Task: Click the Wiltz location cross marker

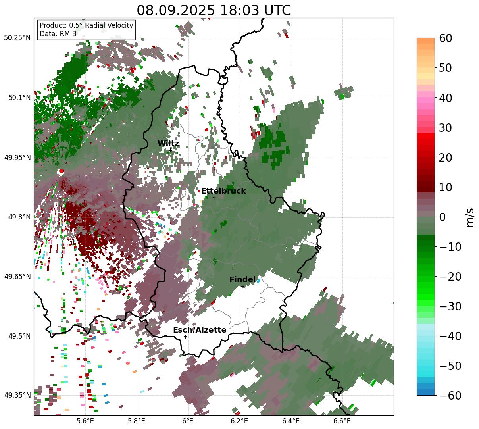Action: pyautogui.click(x=171, y=150)
